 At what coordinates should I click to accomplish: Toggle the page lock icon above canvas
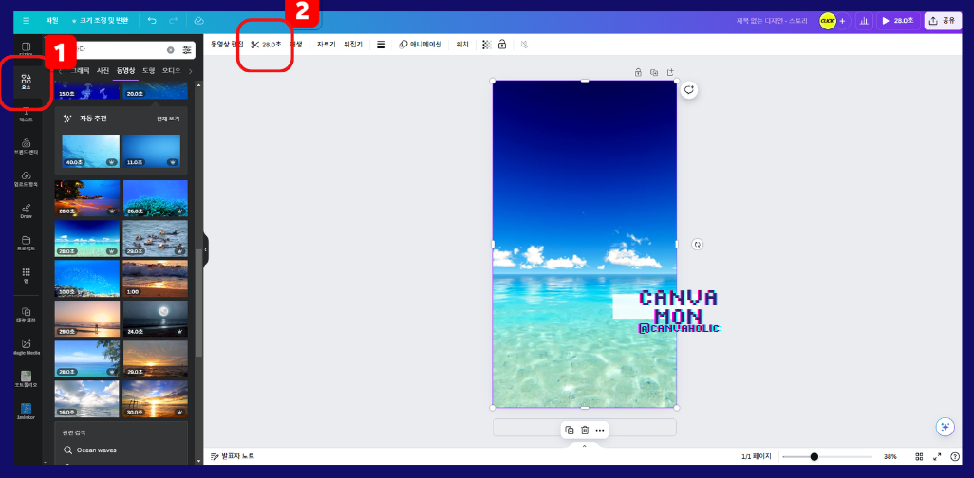(638, 73)
